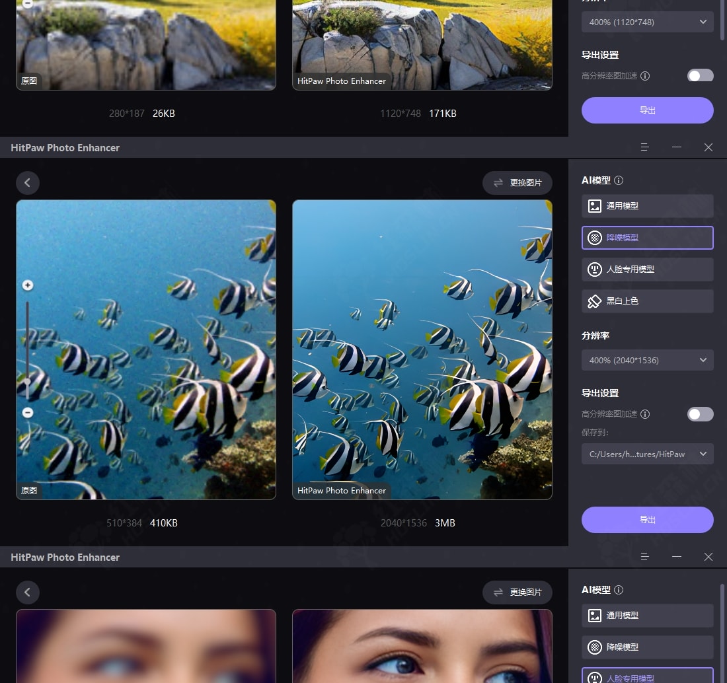727x683 pixels.
Task: Click the zoom-out minus icon on the fish original image
Action: pyautogui.click(x=28, y=412)
